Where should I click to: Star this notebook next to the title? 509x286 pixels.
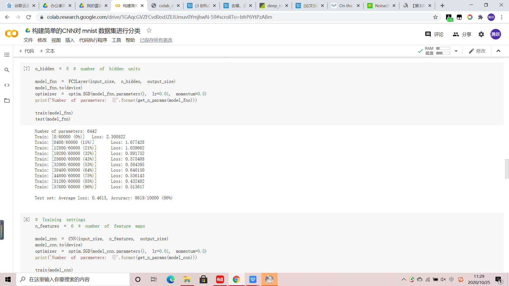[149, 30]
